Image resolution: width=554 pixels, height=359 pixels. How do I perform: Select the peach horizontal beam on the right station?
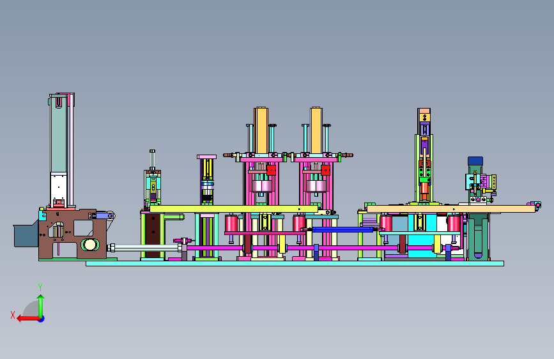click(451, 209)
